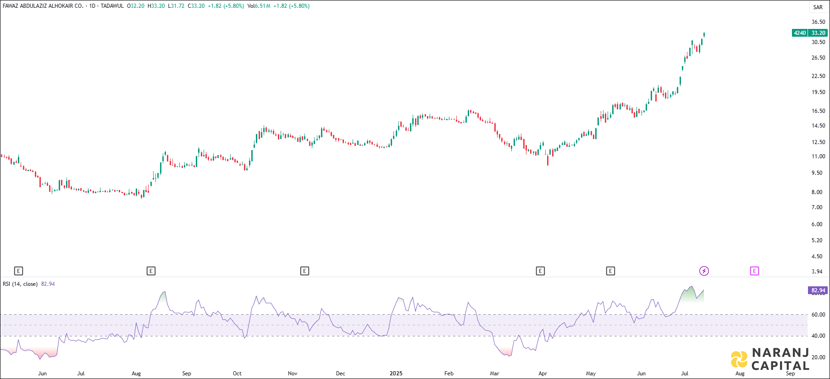This screenshot has width=830, height=379.
Task: Click the 16.50 price axis label
Action: coord(818,111)
